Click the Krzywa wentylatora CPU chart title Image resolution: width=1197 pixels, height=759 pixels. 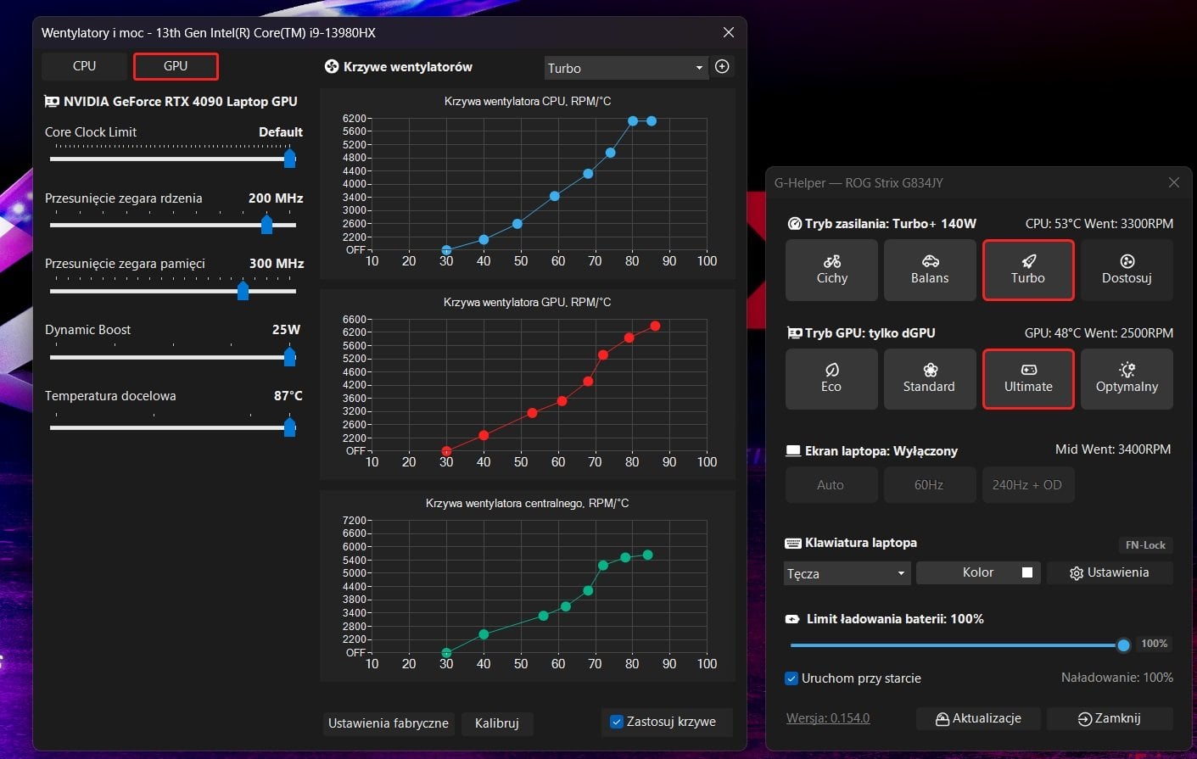point(528,102)
